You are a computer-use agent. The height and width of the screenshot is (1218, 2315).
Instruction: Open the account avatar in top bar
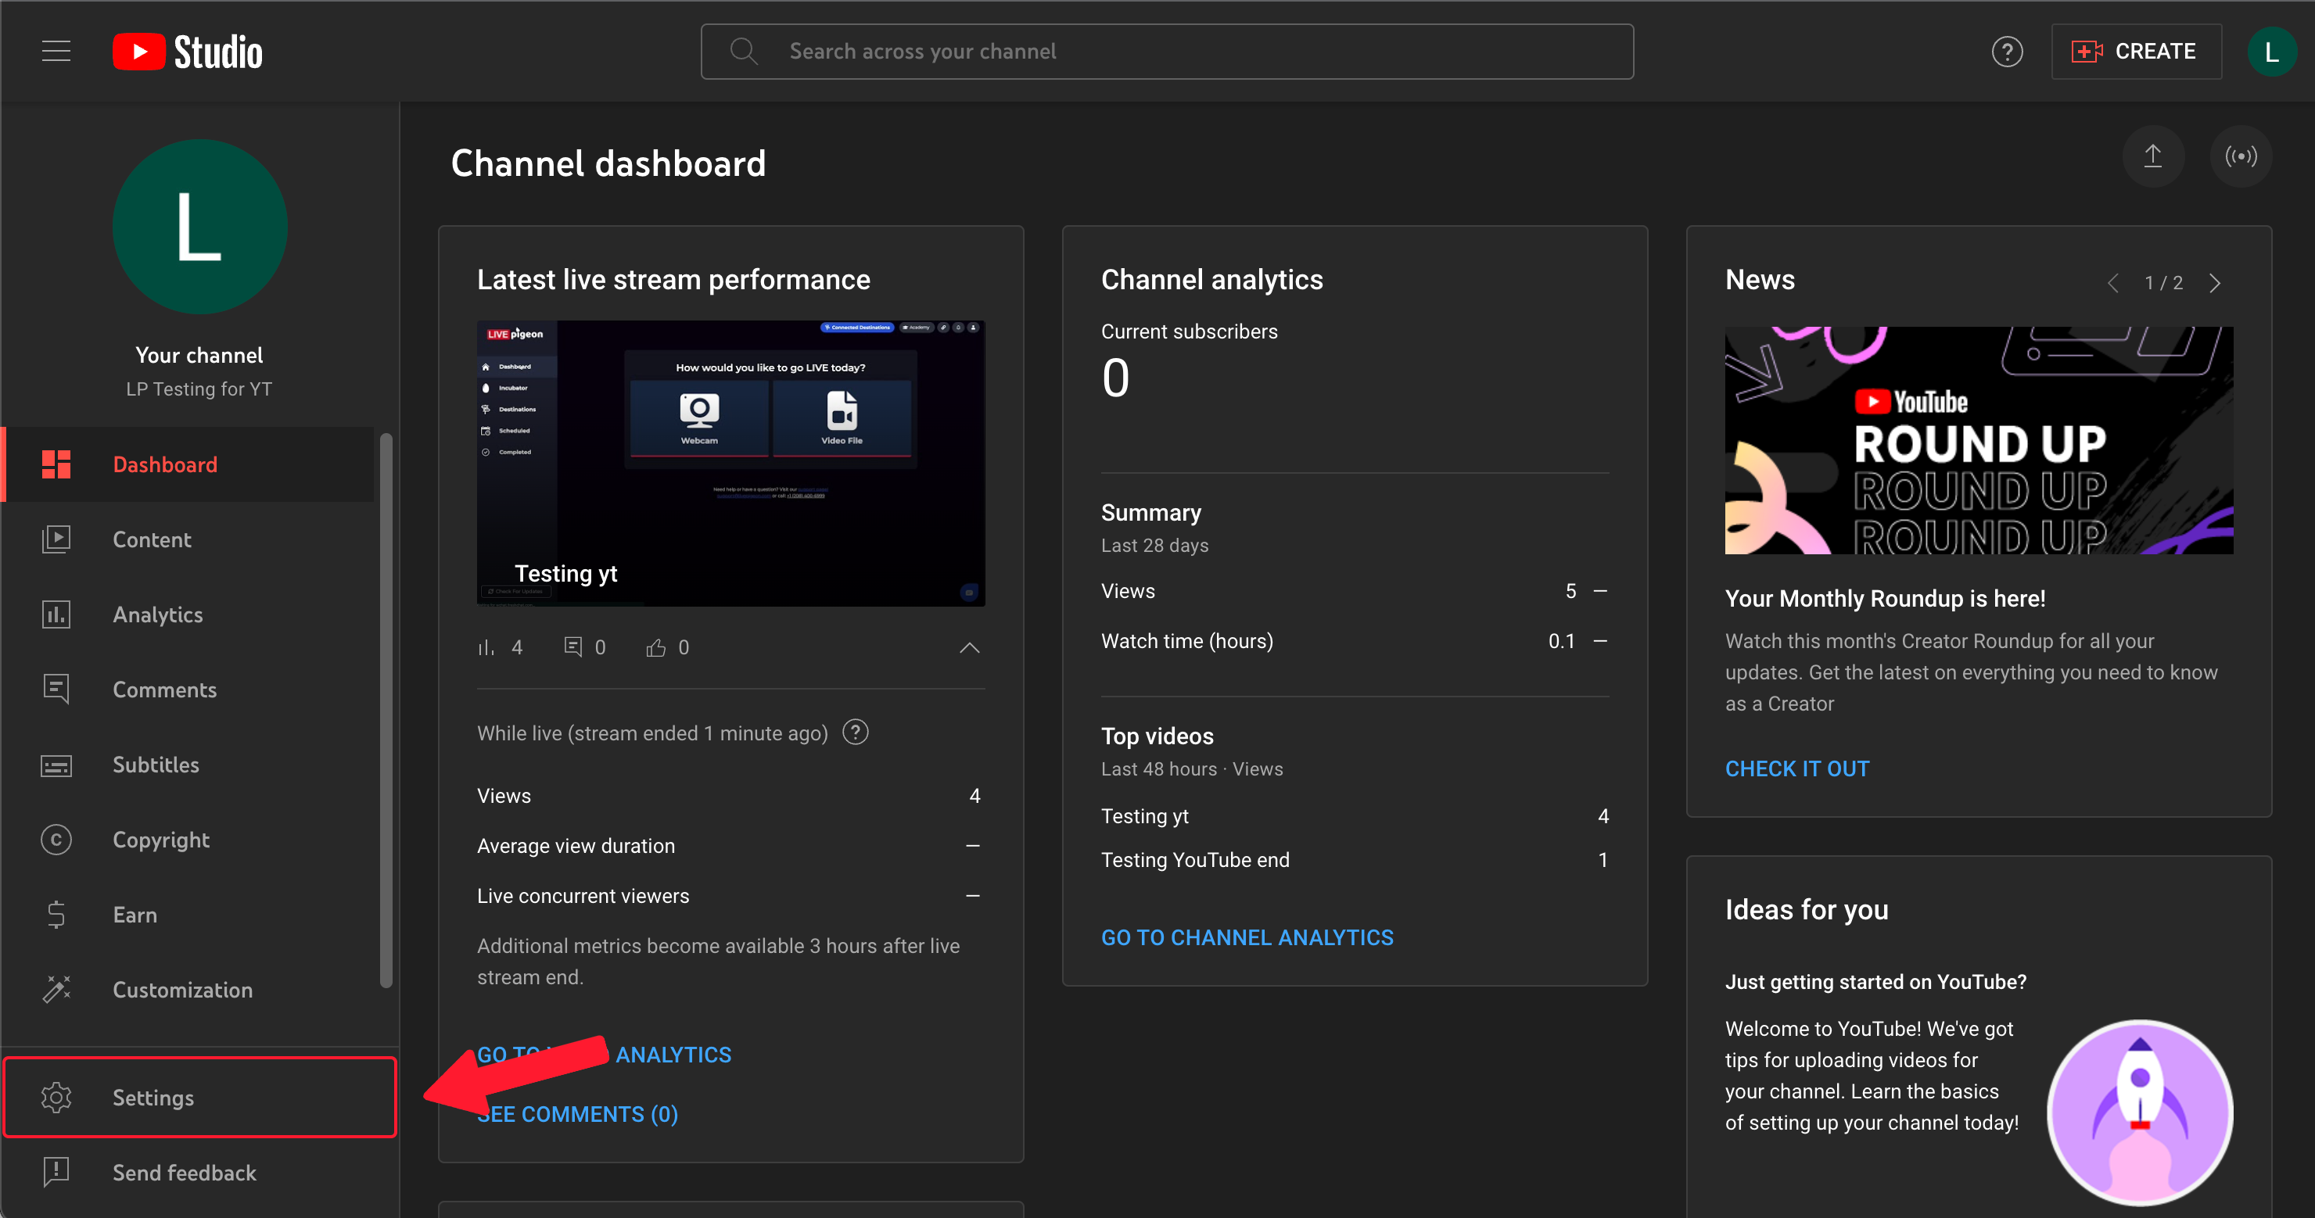pos(2271,51)
